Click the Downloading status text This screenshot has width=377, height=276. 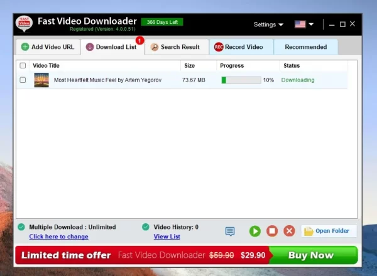pyautogui.click(x=298, y=80)
